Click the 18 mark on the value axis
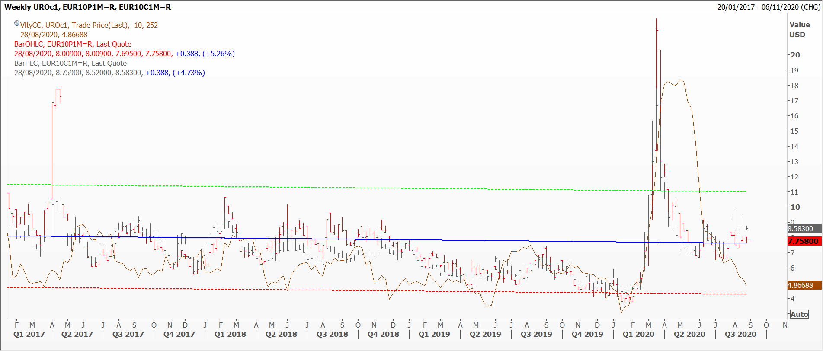 (x=794, y=86)
